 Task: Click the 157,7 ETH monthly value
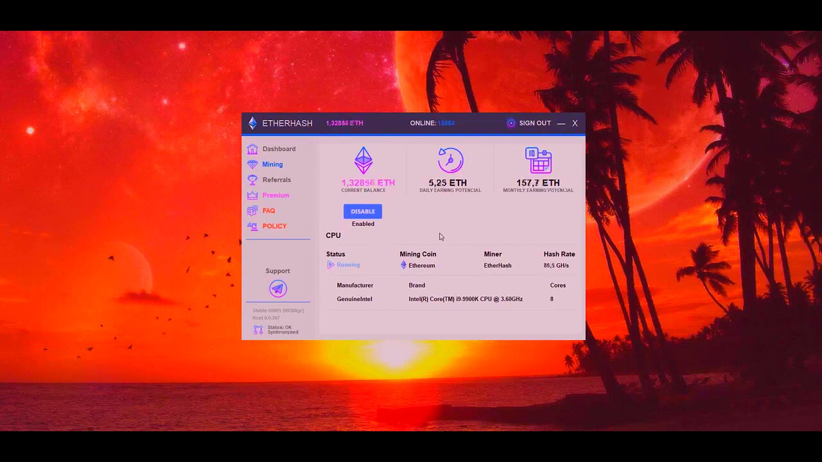tap(538, 183)
